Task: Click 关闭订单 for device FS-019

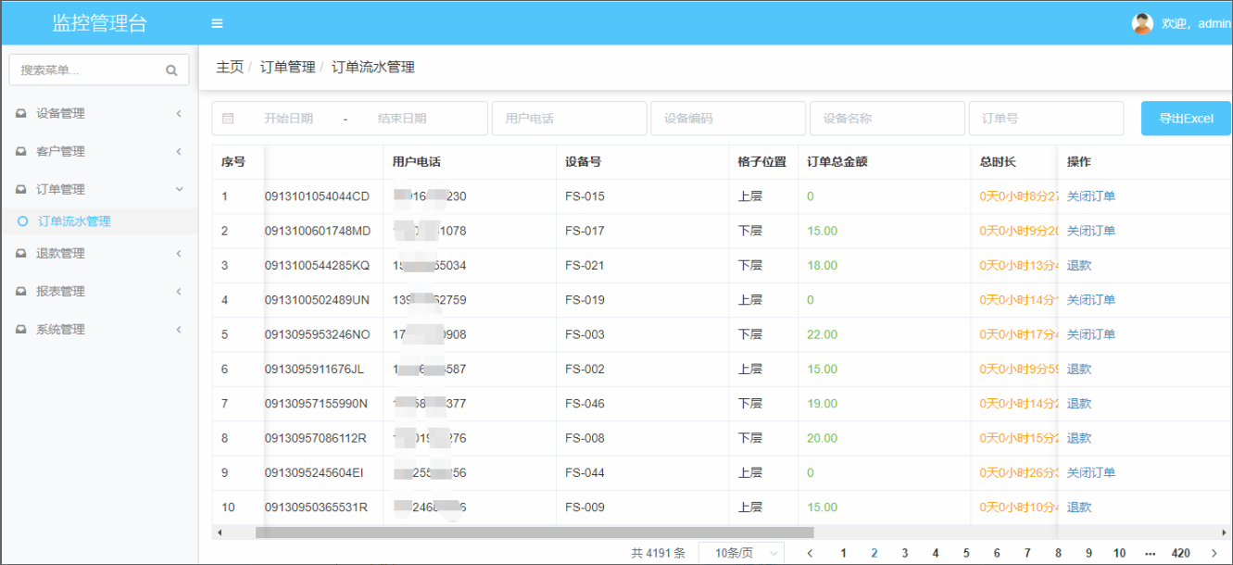Action: (x=1091, y=300)
